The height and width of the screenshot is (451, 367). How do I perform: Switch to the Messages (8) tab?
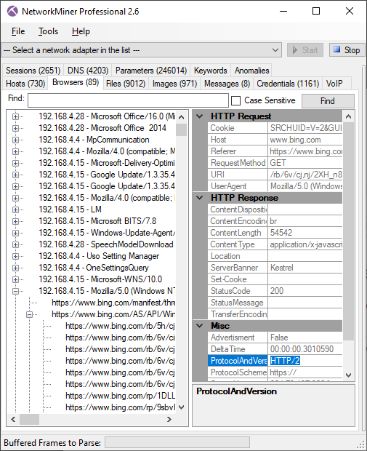(227, 84)
